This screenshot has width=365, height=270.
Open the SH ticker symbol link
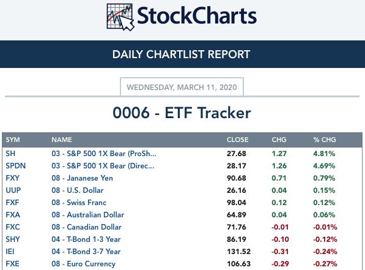10,154
